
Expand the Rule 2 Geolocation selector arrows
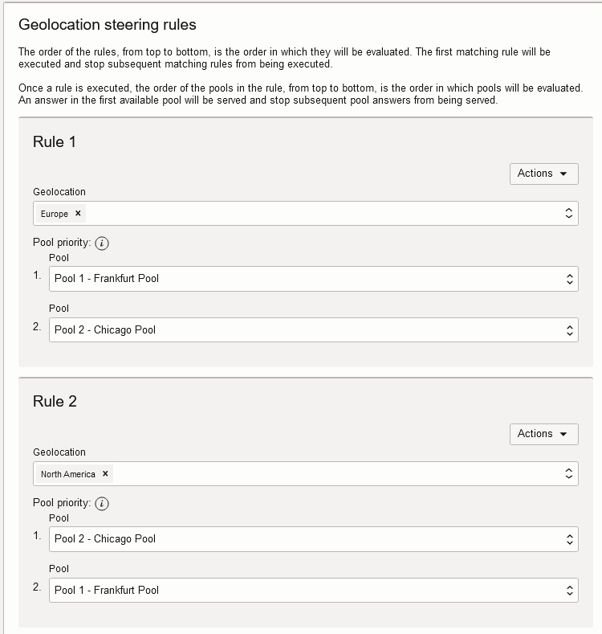568,474
